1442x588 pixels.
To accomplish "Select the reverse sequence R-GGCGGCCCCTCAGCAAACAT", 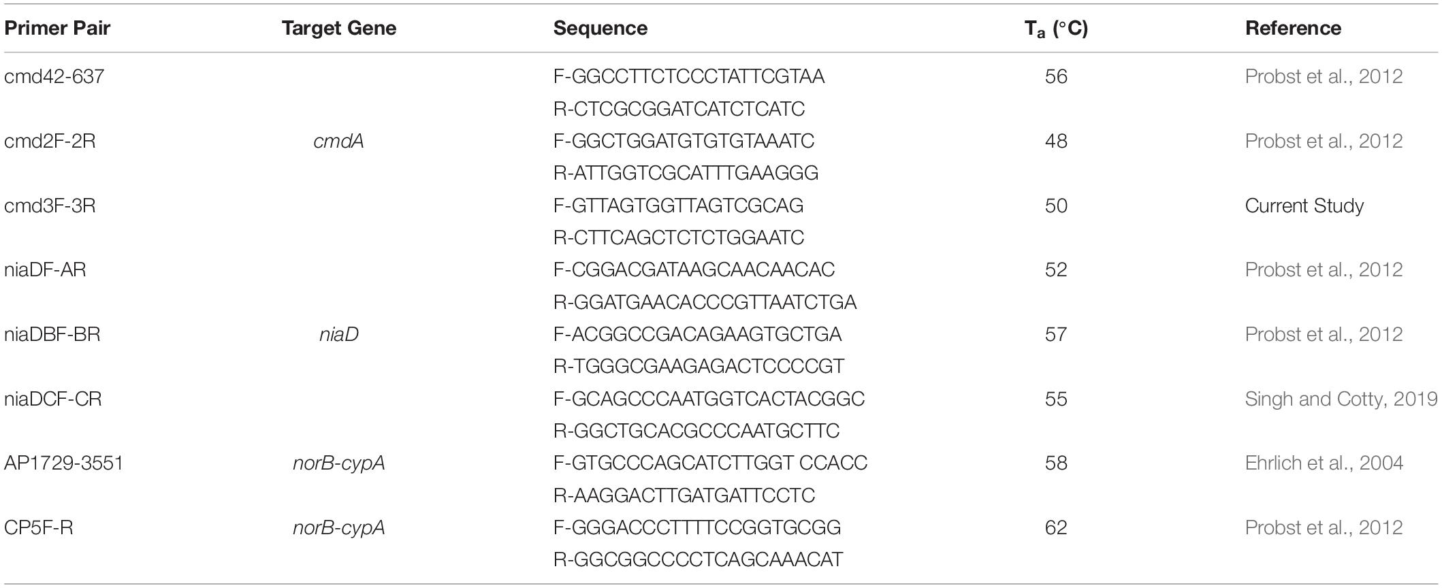I will pos(698,559).
